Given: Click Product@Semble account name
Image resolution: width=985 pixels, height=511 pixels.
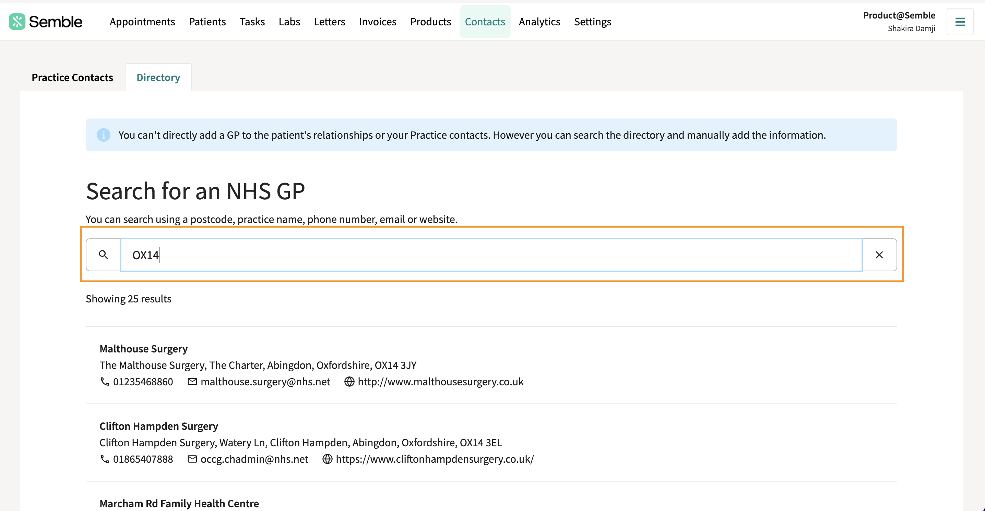Looking at the screenshot, I should click(899, 15).
